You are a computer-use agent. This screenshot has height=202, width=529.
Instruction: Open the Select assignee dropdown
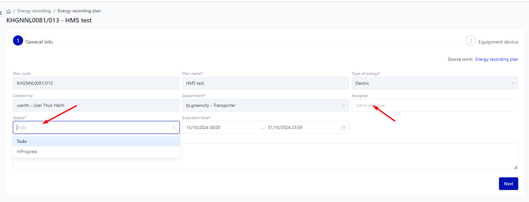coord(434,105)
